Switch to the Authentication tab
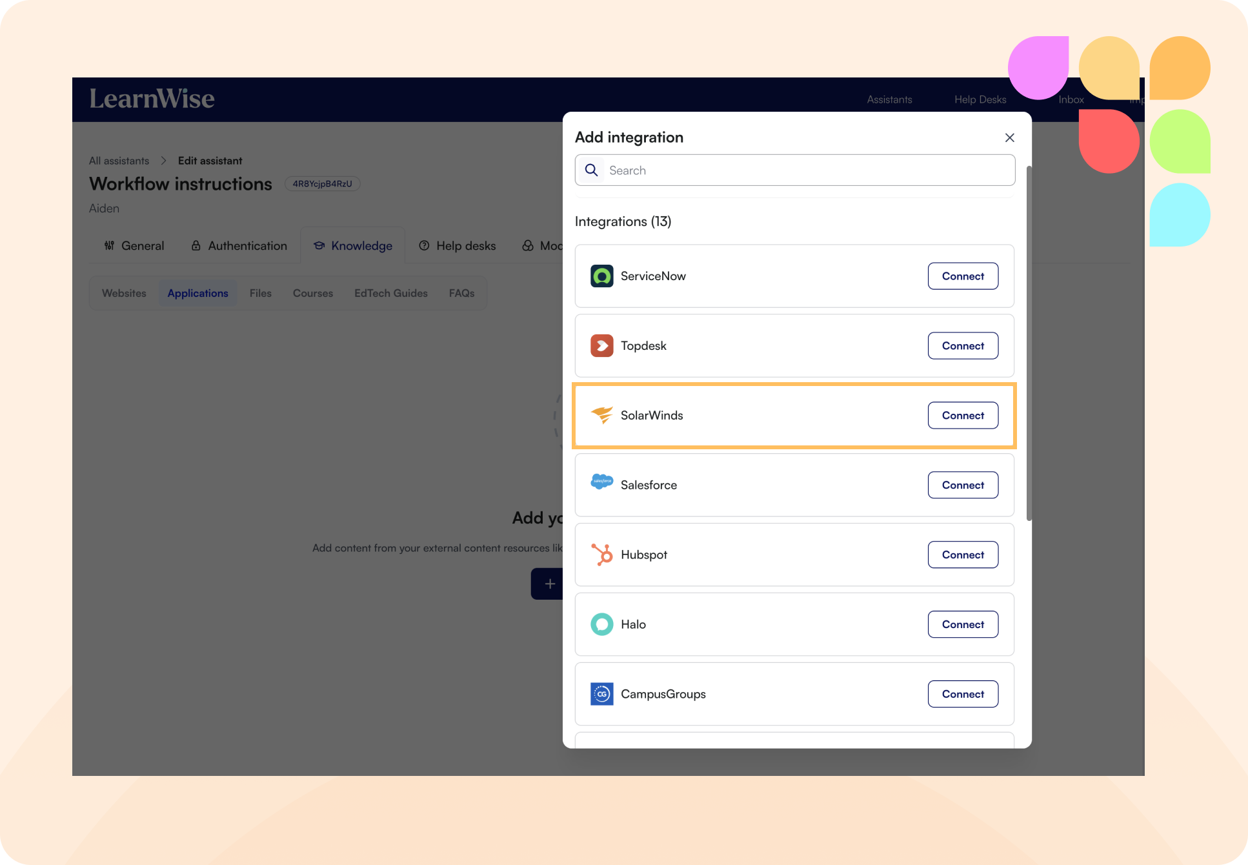 [239, 246]
